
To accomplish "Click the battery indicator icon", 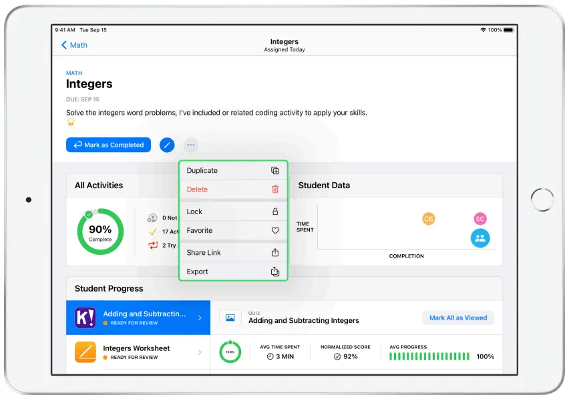I will [509, 30].
